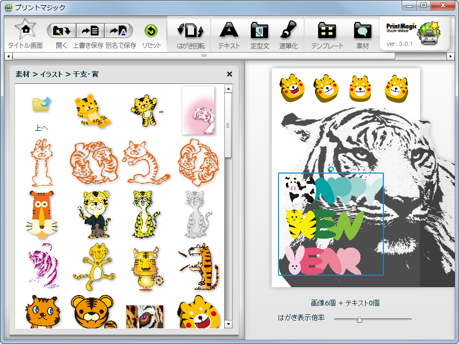Pick the orange outline standing tall tiger

[x=42, y=163]
